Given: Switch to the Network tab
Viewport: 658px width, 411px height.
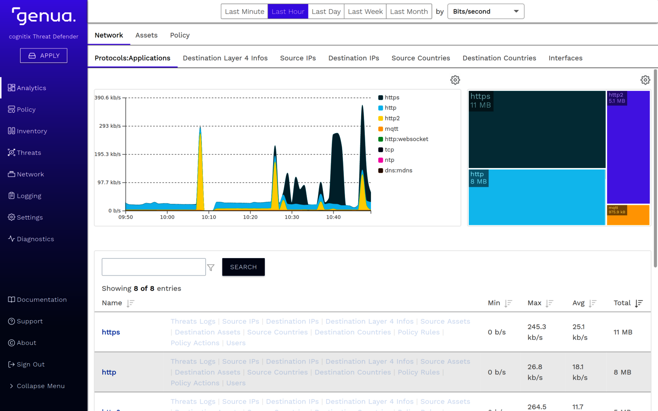Looking at the screenshot, I should pyautogui.click(x=109, y=35).
